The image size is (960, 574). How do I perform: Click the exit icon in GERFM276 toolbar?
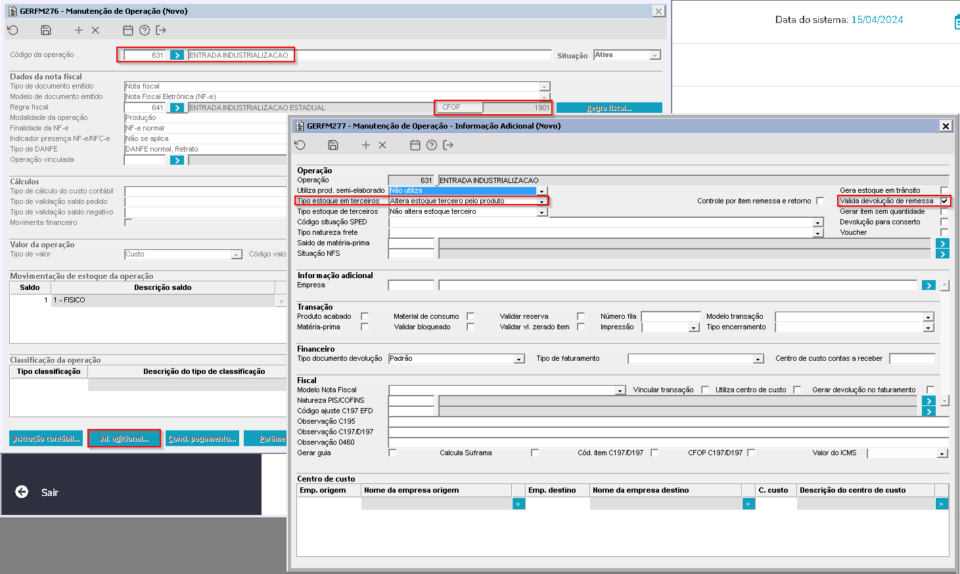[161, 30]
